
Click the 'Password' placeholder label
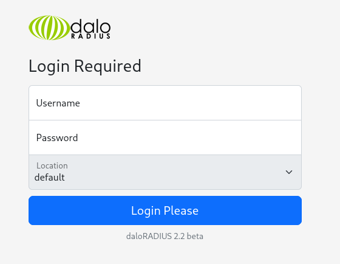[57, 137]
